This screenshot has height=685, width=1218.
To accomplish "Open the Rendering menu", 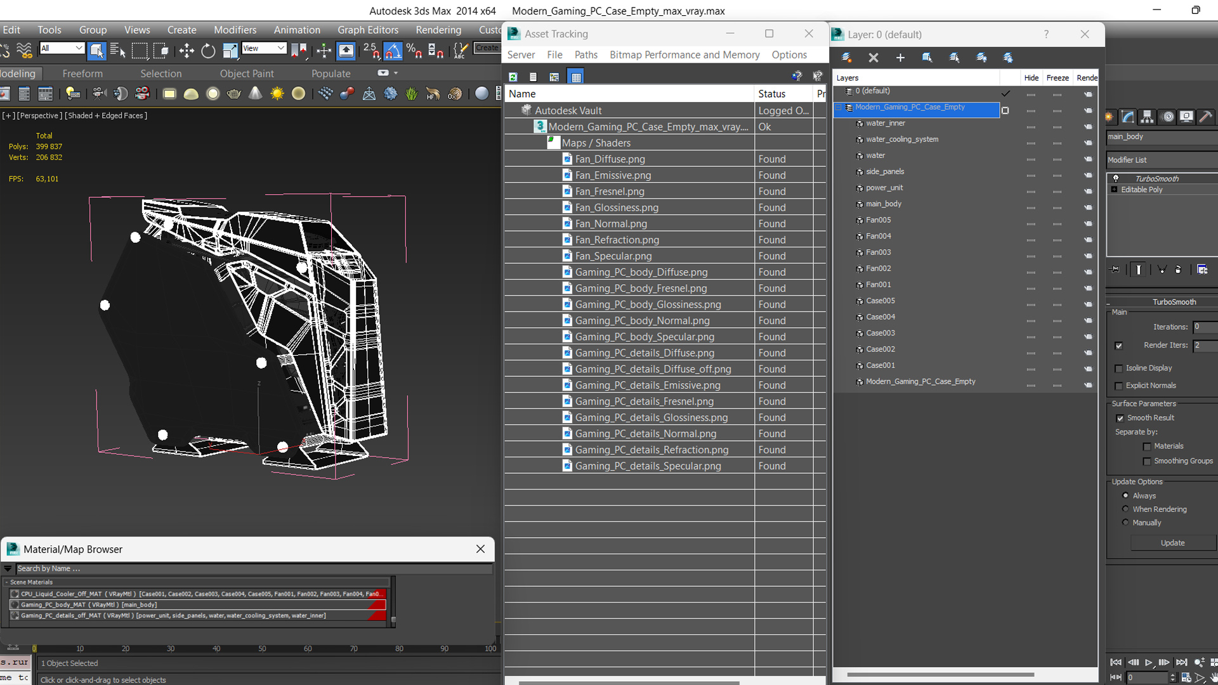I will pyautogui.click(x=438, y=30).
